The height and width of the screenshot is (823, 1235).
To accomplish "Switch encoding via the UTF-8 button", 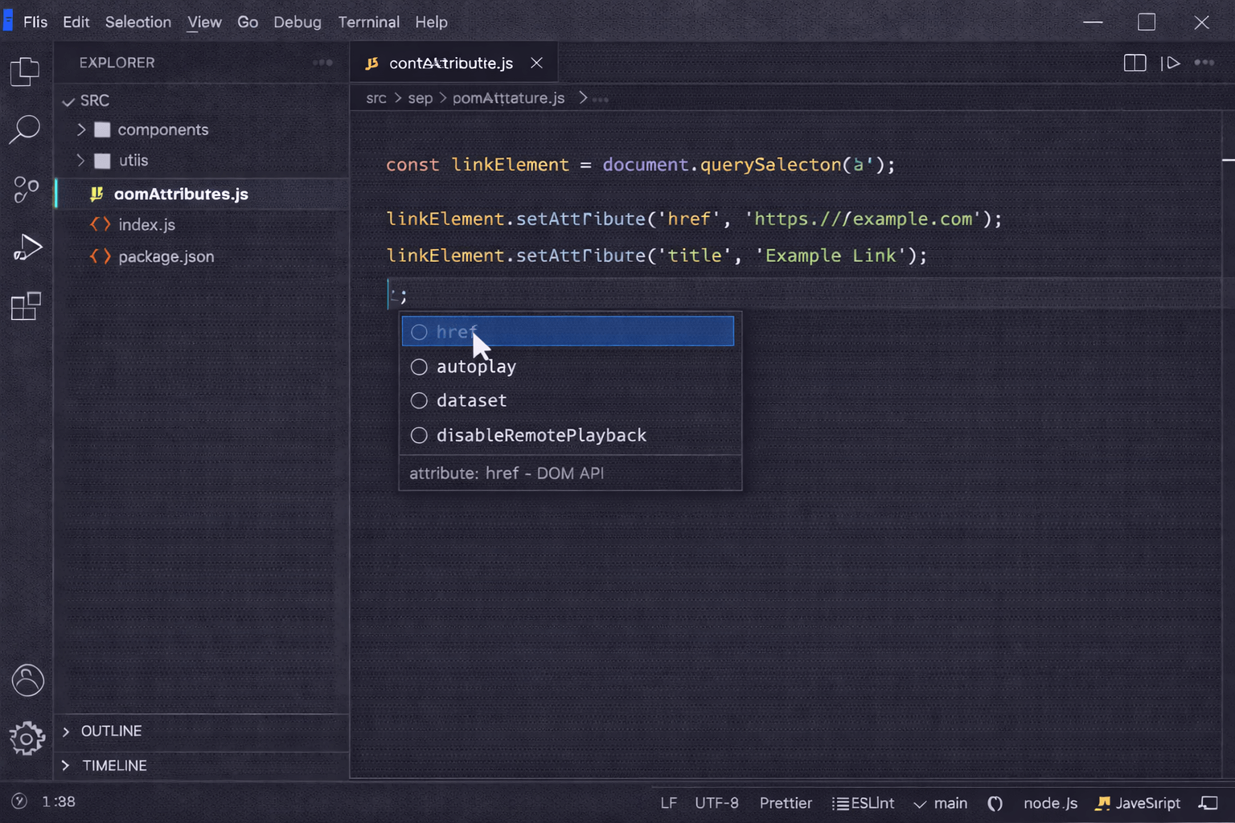I will point(716,802).
